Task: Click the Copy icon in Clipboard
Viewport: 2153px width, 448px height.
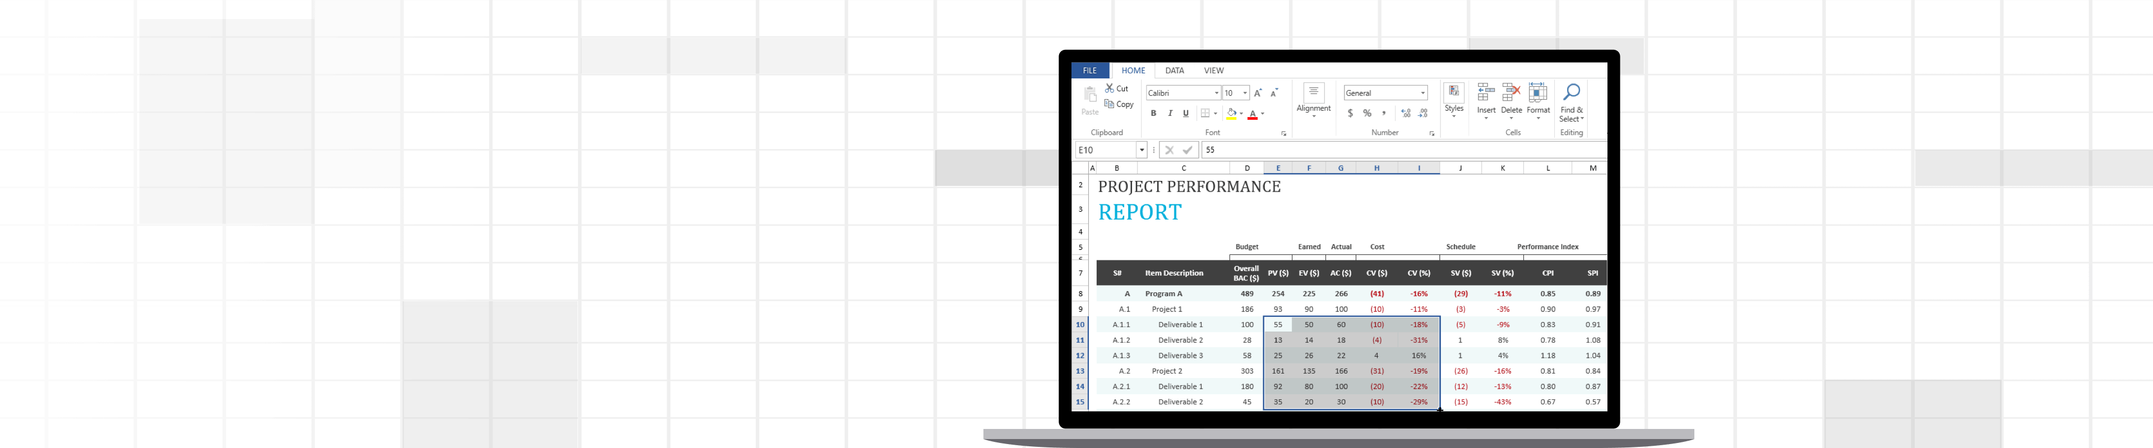Action: pyautogui.click(x=1109, y=104)
